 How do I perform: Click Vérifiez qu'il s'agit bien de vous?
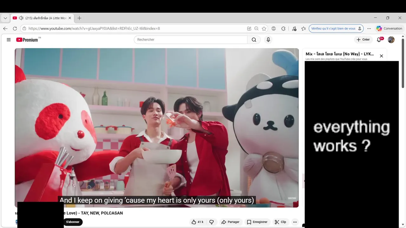(336, 28)
